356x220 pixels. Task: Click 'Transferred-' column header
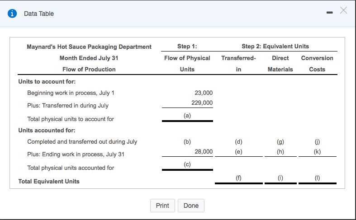click(x=239, y=58)
